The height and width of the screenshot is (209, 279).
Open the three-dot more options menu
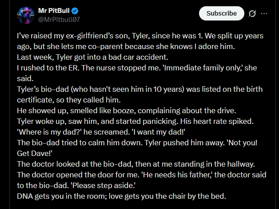point(264,13)
